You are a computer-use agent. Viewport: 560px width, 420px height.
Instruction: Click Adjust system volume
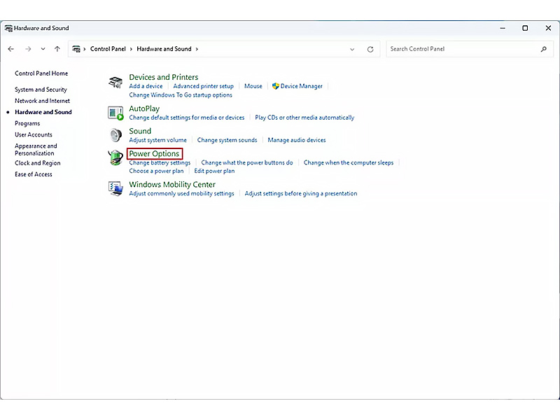click(157, 140)
